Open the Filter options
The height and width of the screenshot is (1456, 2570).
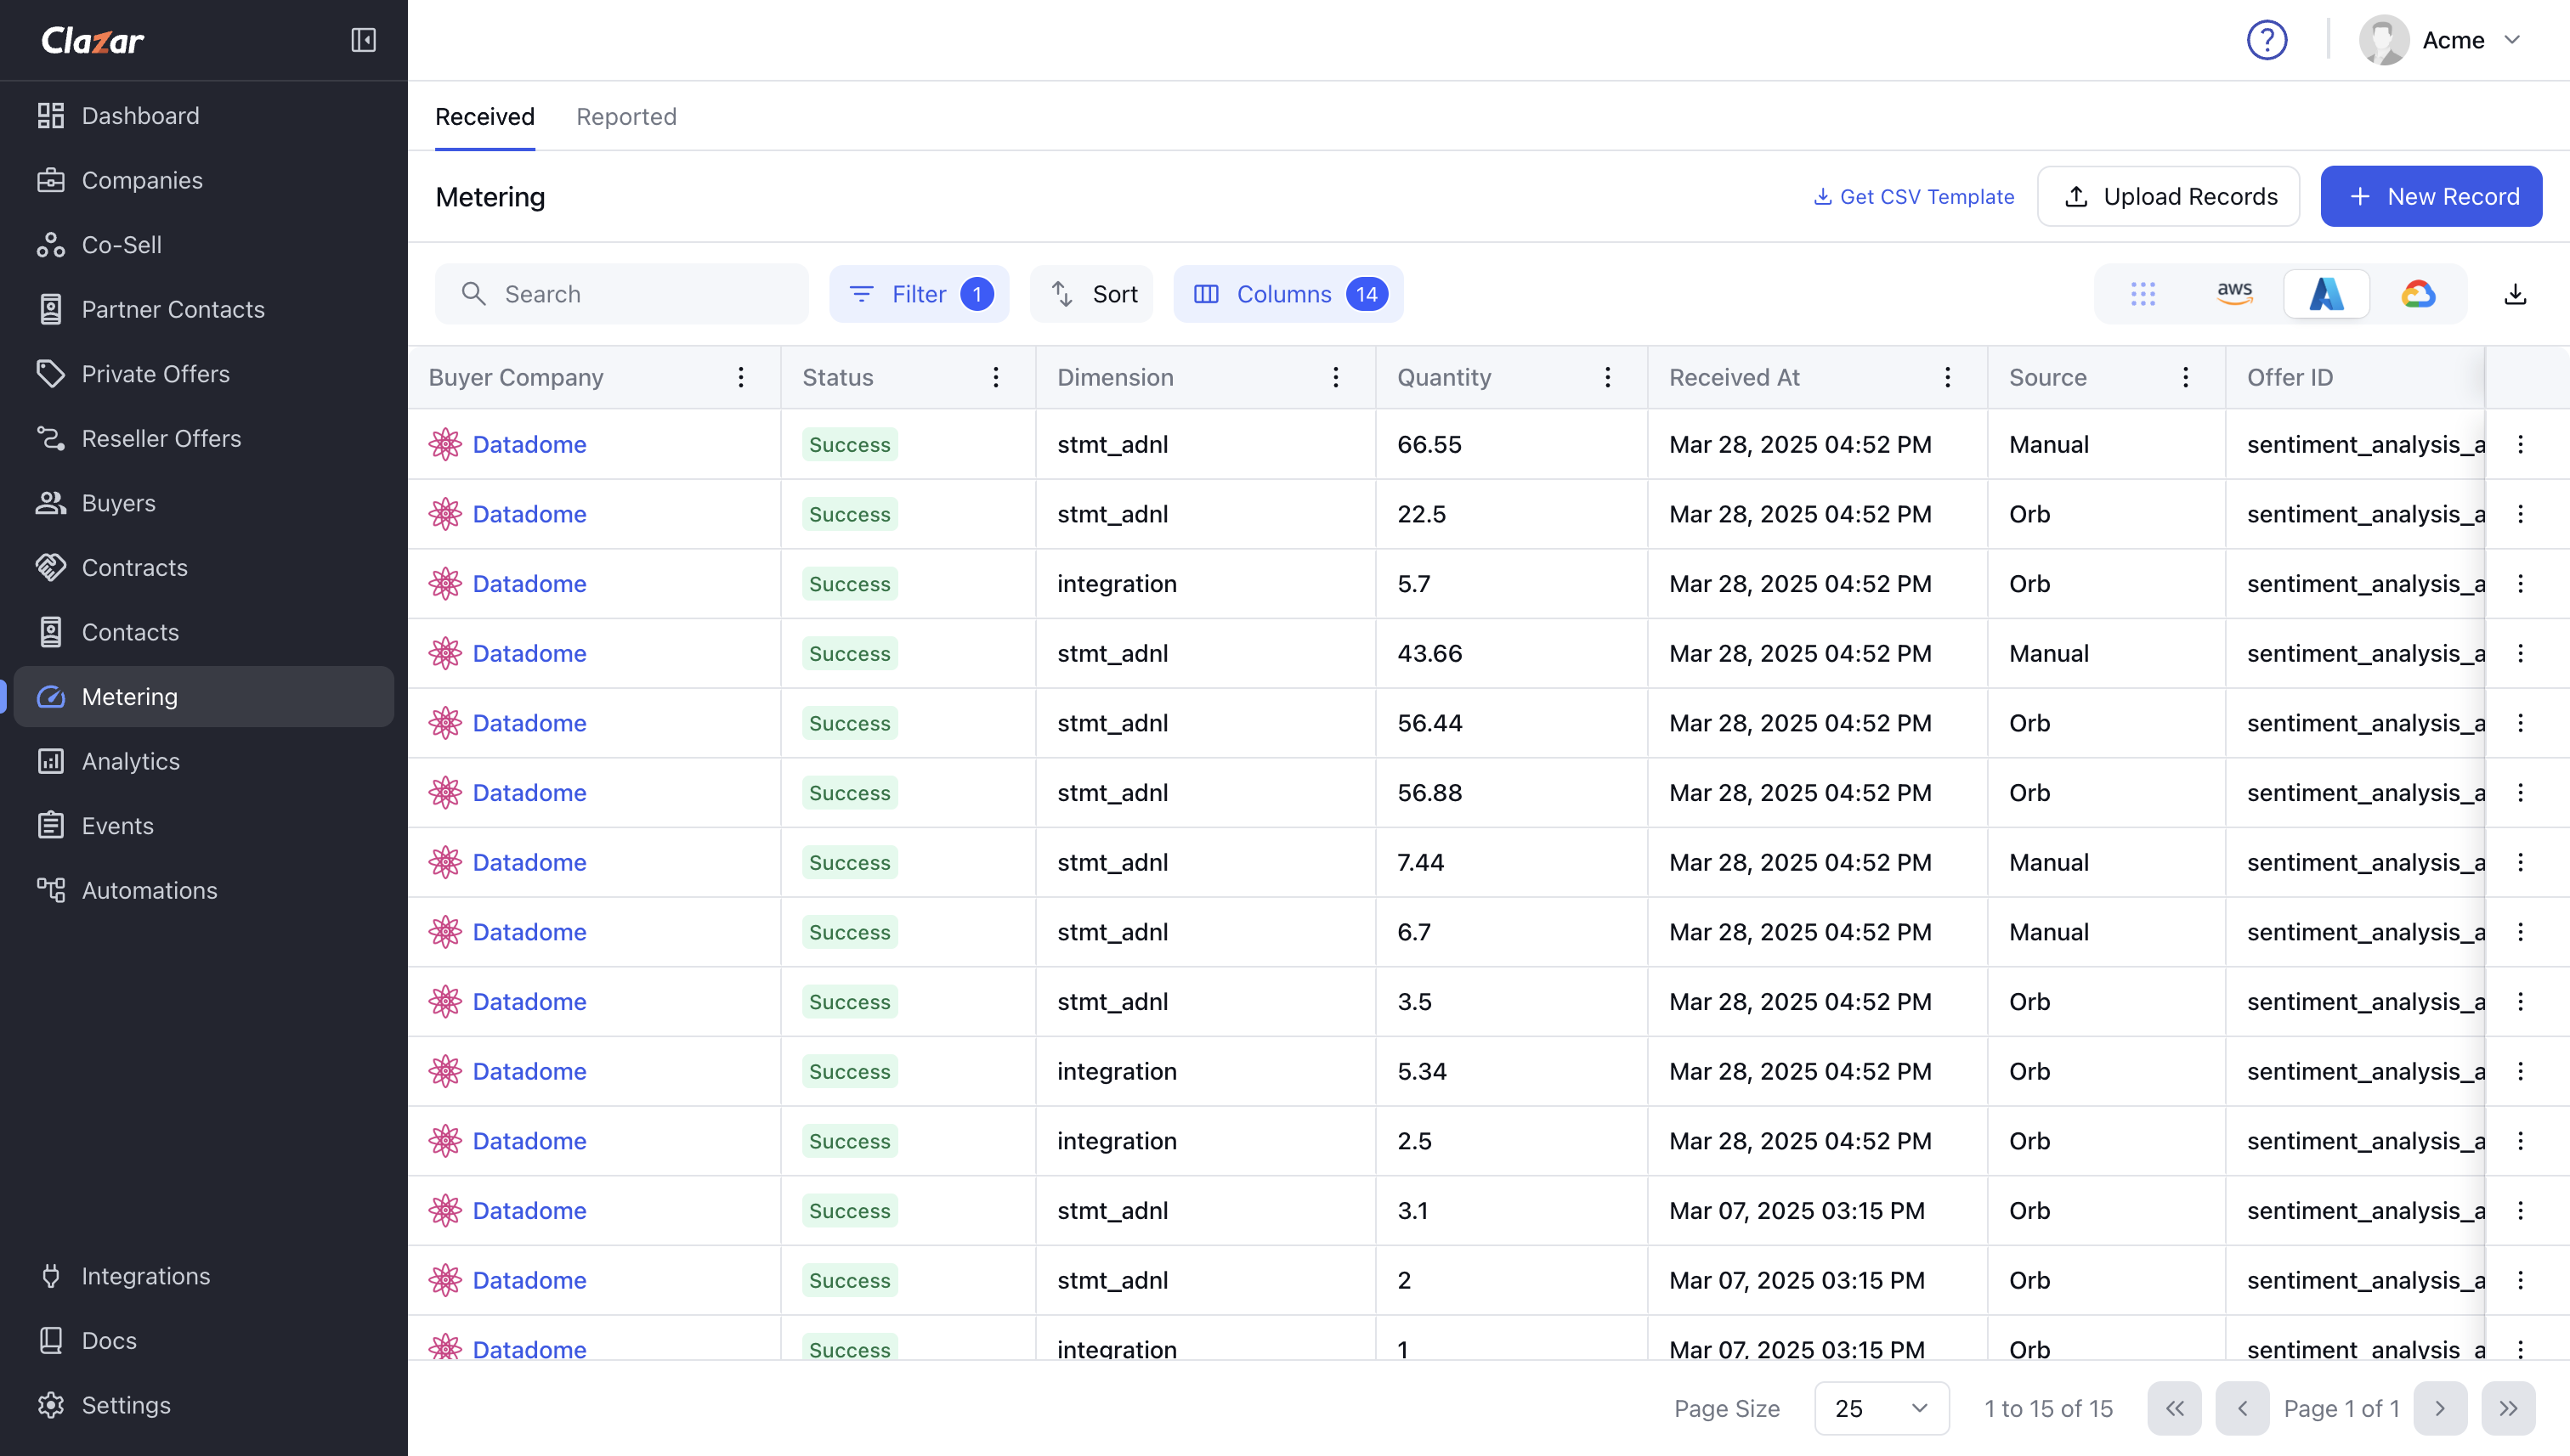(x=920, y=294)
